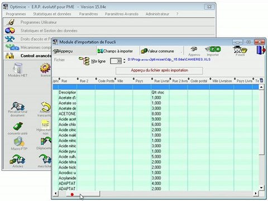Click the Pays column header
Viewport: 268px width, 201px height.
point(142,81)
